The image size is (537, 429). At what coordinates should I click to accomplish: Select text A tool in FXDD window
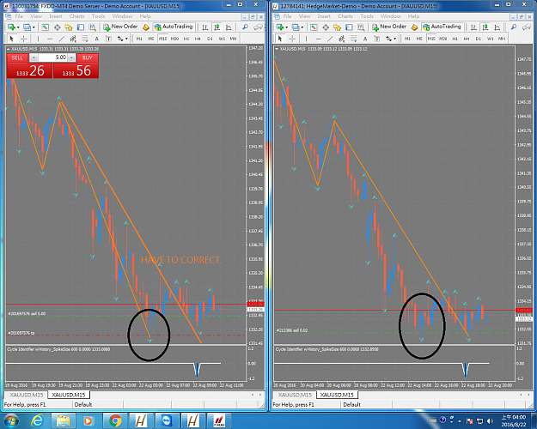pyautogui.click(x=96, y=39)
